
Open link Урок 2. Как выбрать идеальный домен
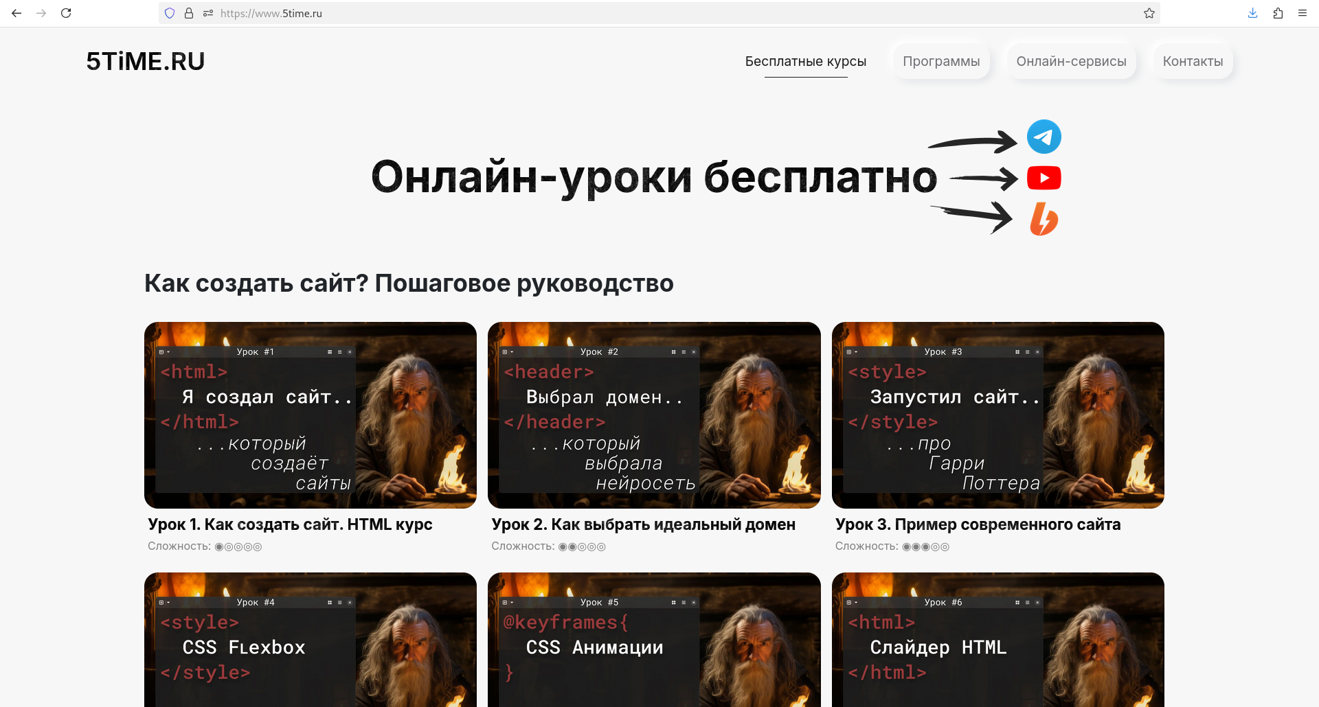[x=643, y=524]
